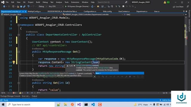The width and height of the screenshot is (191, 107).
Task: Click the warning count icon in editor status
Action: coord(20,93)
